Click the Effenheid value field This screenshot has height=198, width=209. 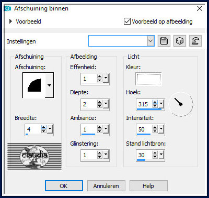click(89, 79)
